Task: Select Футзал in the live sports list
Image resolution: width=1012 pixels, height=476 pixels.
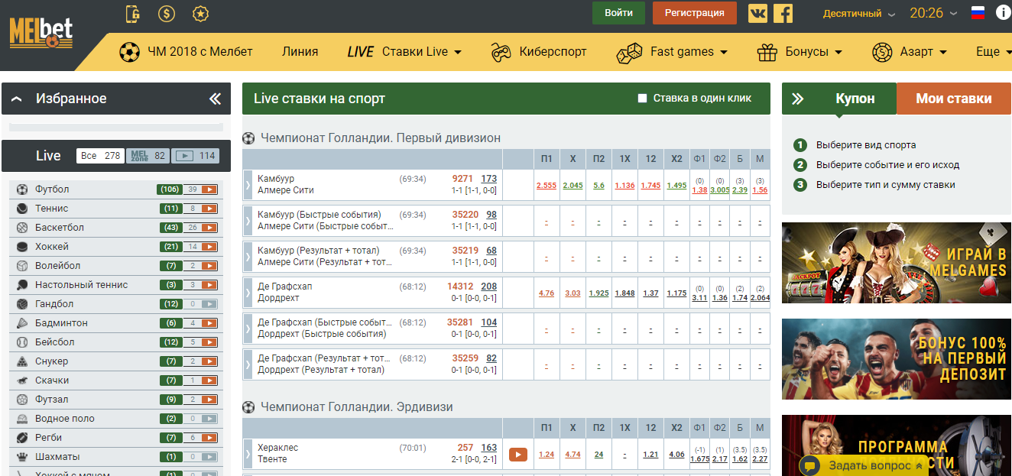Action: (x=115, y=400)
